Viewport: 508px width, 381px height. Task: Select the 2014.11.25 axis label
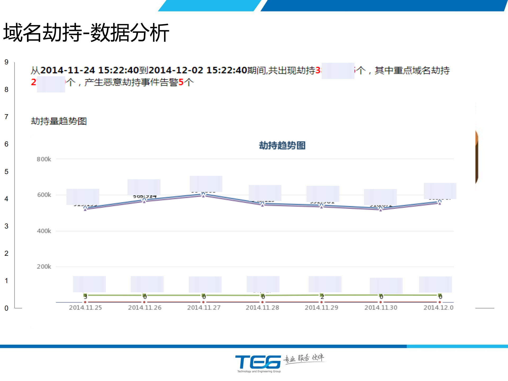pyautogui.click(x=85, y=307)
